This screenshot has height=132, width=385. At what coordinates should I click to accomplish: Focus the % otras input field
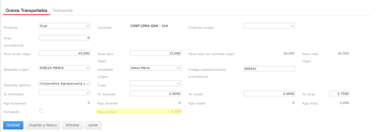(339, 94)
